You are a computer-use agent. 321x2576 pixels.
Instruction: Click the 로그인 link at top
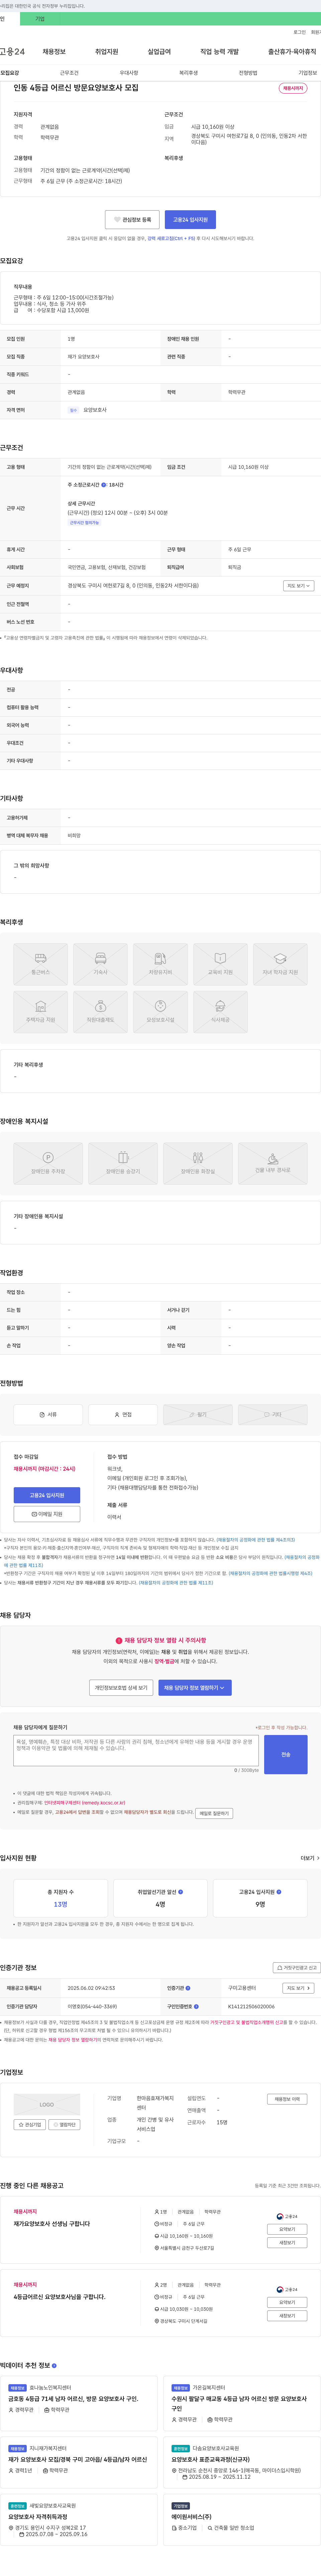click(299, 32)
